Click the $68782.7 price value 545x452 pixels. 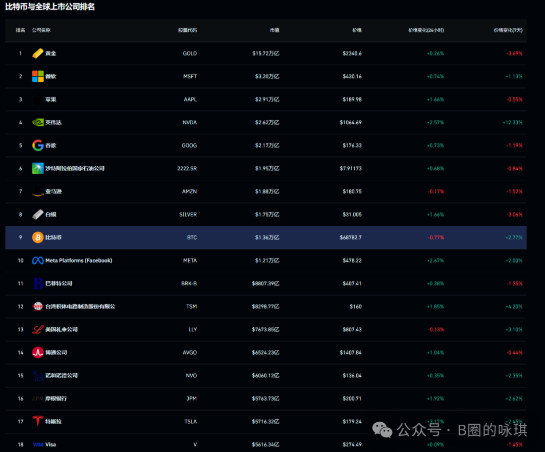pyautogui.click(x=350, y=237)
